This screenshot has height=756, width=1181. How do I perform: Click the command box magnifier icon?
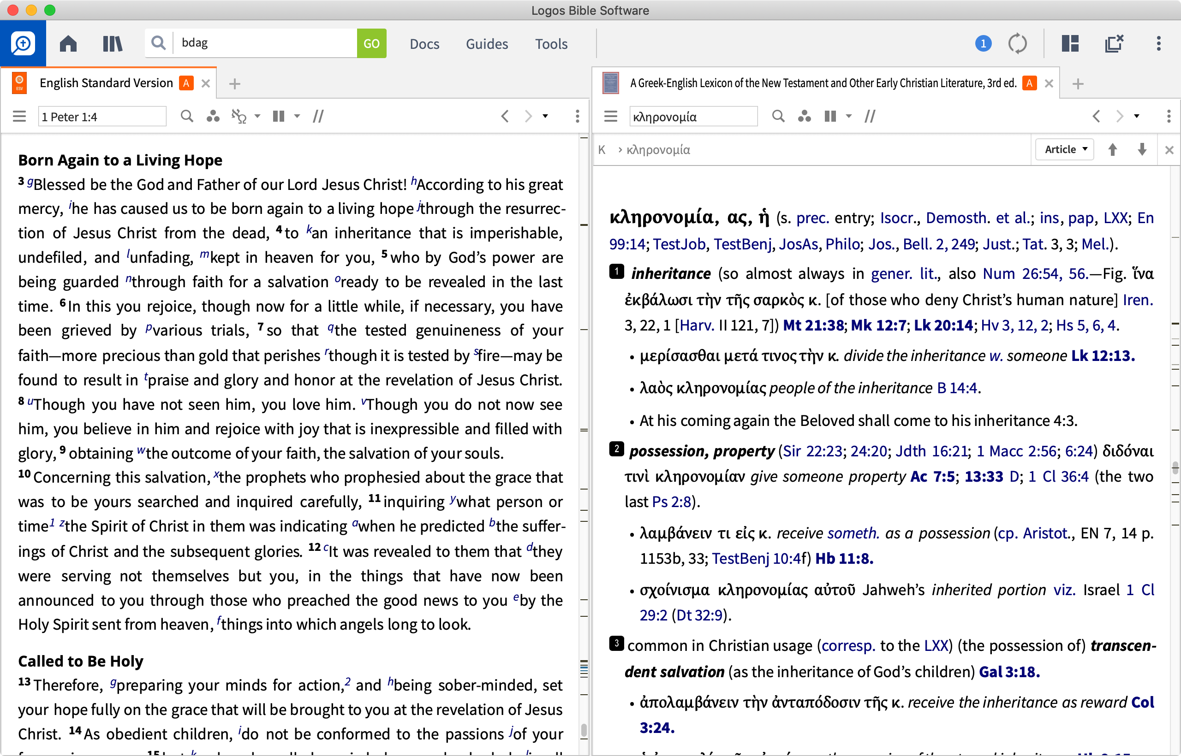tap(158, 43)
